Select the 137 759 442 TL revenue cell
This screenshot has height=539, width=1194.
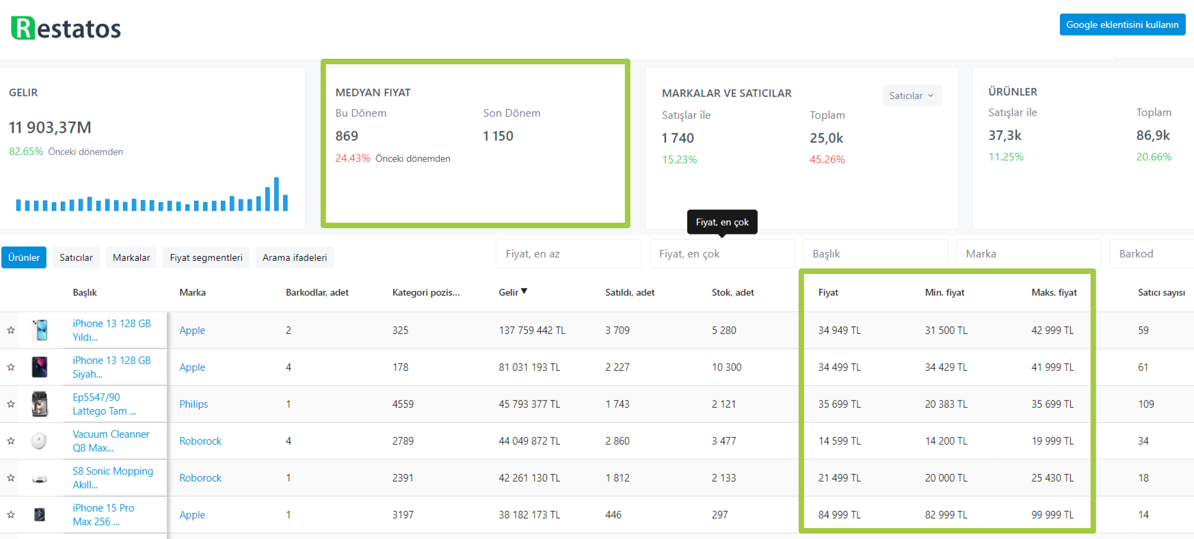tap(532, 330)
